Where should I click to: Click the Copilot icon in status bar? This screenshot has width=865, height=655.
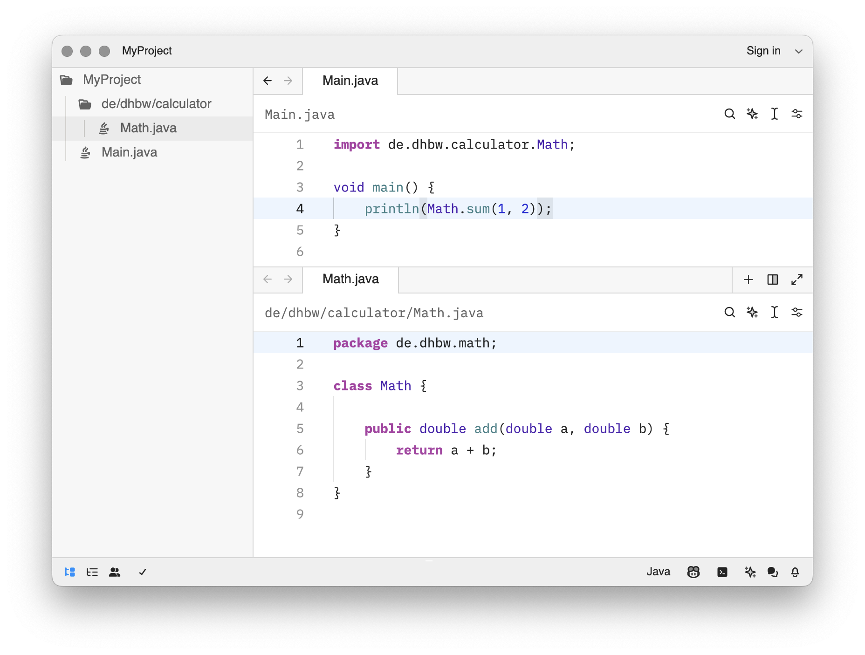pyautogui.click(x=693, y=572)
